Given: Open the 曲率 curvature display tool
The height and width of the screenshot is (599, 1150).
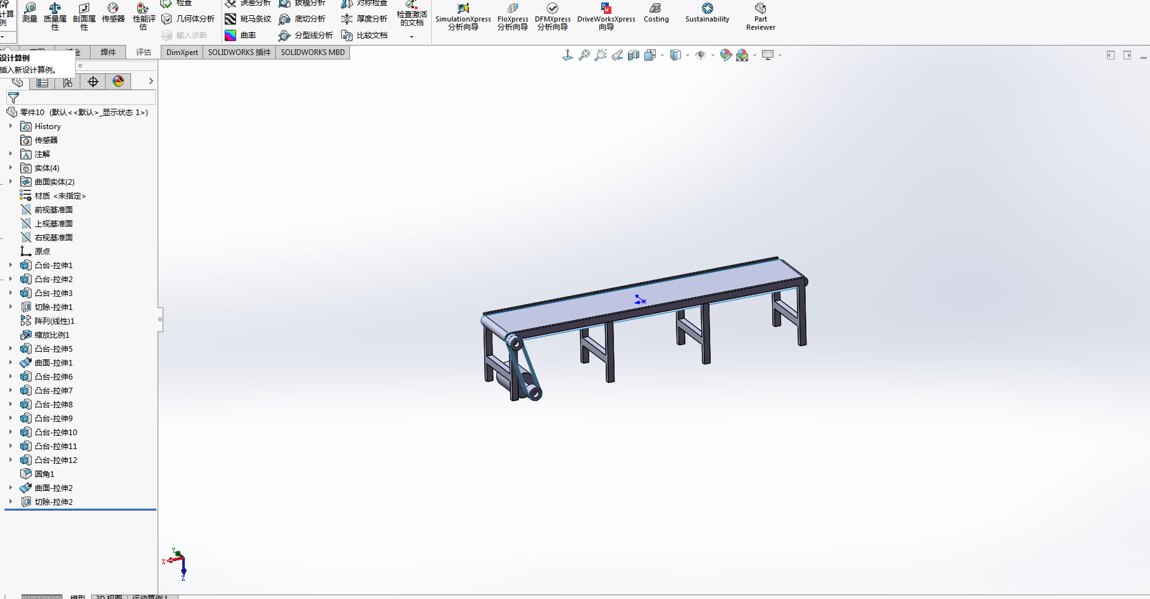Looking at the screenshot, I should (x=241, y=35).
